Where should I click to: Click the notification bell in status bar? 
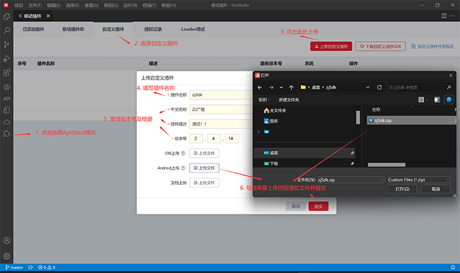pyautogui.click(x=453, y=267)
